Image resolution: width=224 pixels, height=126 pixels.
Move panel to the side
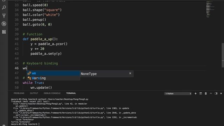coord(216,93)
